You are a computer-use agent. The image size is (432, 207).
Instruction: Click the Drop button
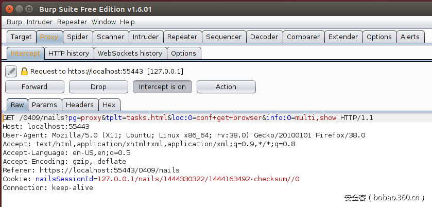tap(99, 87)
